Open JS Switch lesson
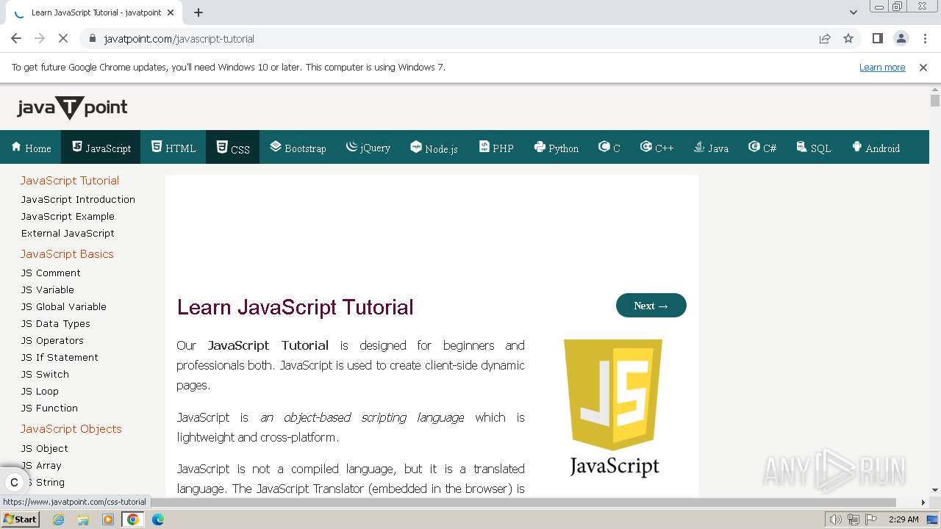 (45, 374)
